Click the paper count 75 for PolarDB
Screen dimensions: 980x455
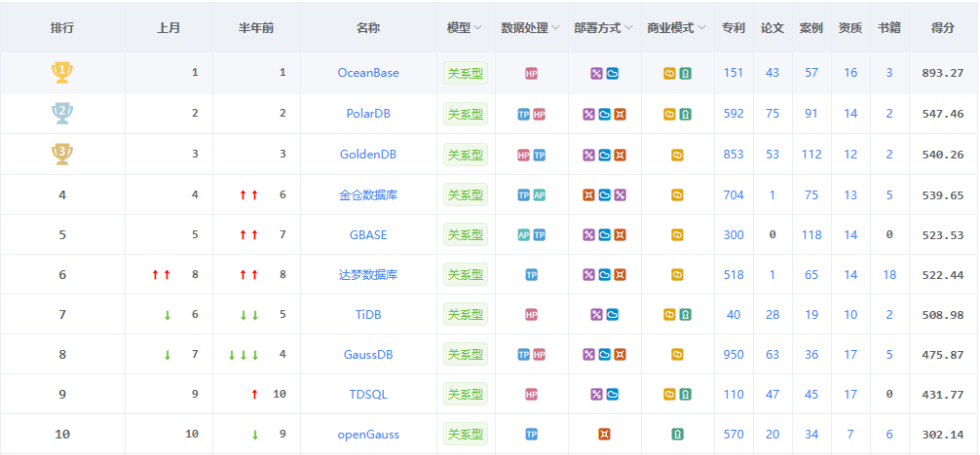pos(773,114)
